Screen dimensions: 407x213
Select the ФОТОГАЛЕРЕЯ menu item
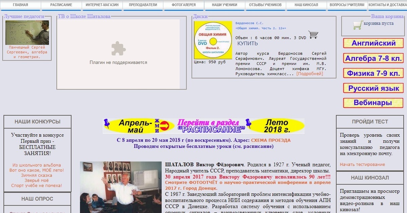tap(183, 5)
